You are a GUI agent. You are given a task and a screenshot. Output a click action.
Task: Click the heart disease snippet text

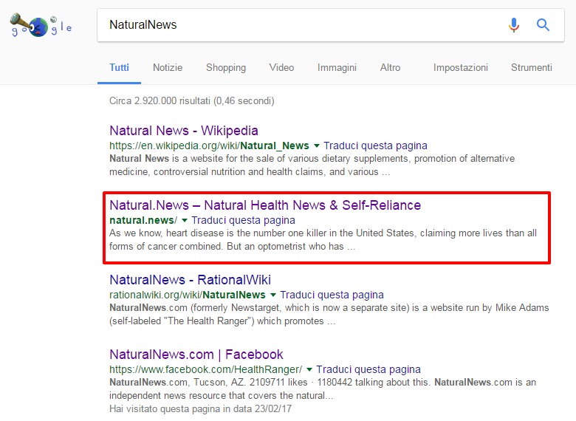323,240
